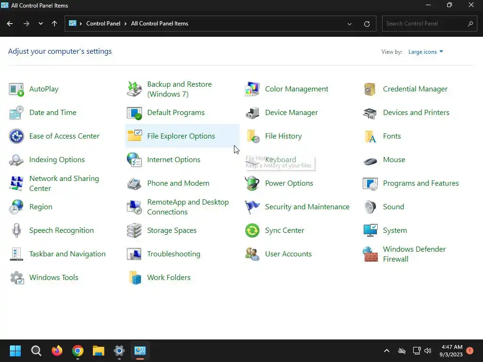Click the Storage Spaces link text
Viewport: 483px width, 362px height.
point(172,230)
